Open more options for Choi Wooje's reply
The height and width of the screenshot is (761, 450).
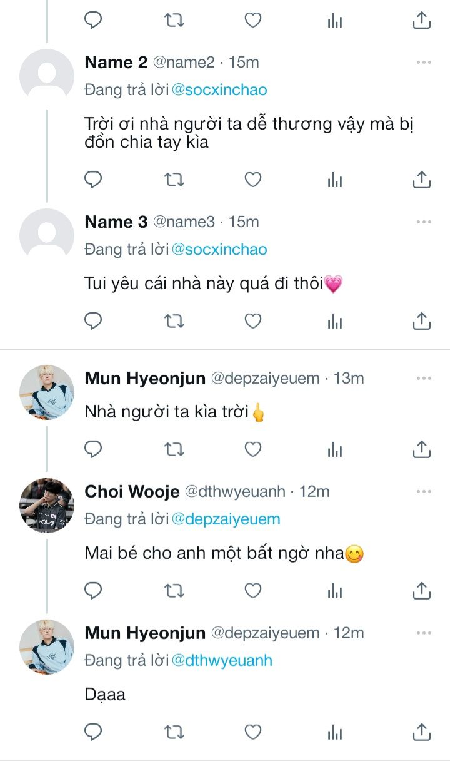424,492
